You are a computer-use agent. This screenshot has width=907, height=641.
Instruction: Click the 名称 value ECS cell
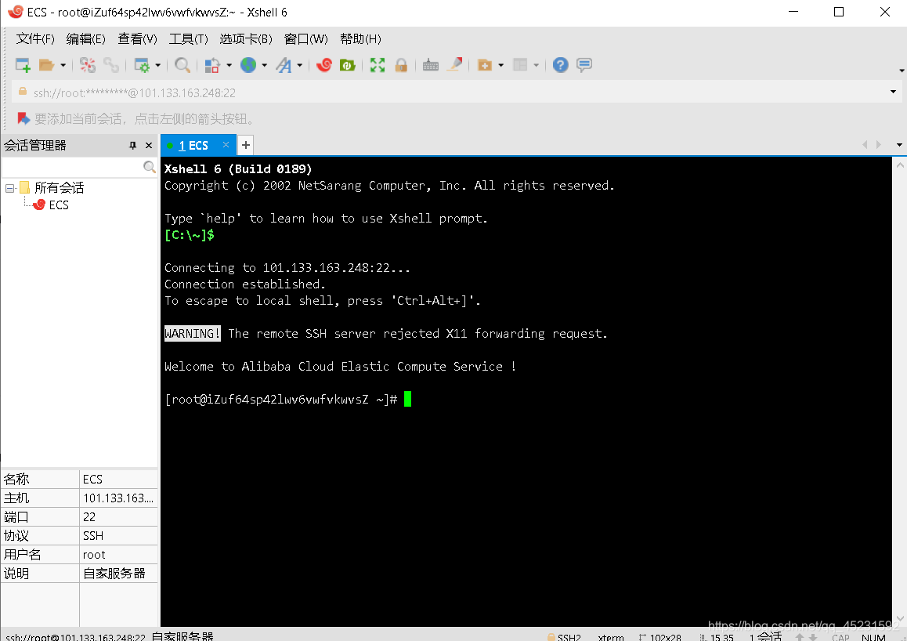click(x=118, y=479)
